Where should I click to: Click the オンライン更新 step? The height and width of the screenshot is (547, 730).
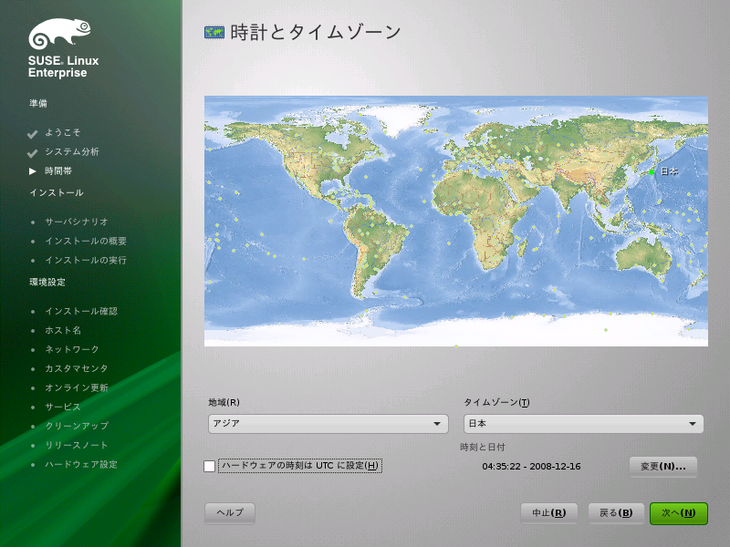coord(77,388)
